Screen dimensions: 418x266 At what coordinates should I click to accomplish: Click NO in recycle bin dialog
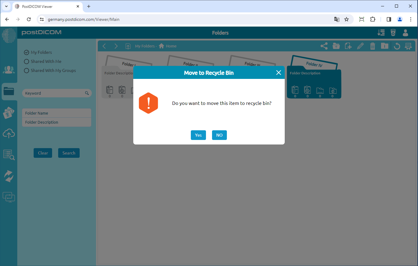pyautogui.click(x=219, y=135)
